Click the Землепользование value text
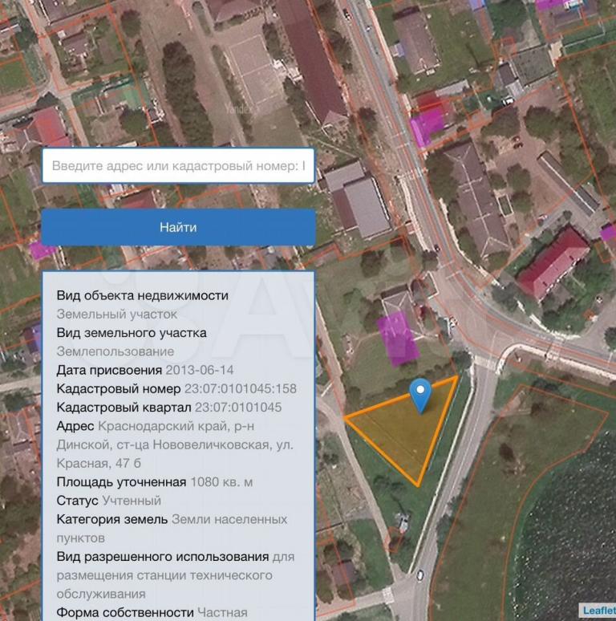 pyautogui.click(x=115, y=351)
